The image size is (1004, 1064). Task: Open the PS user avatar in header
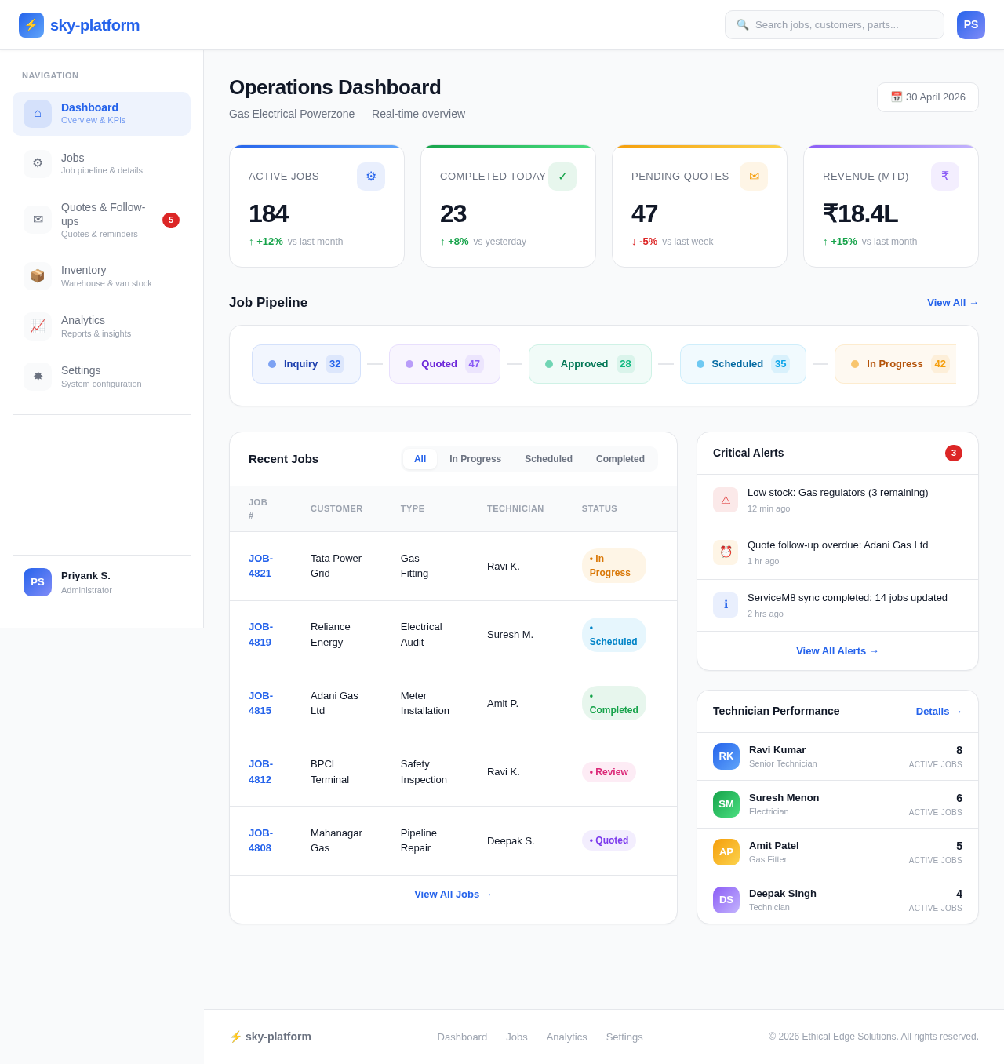(971, 25)
